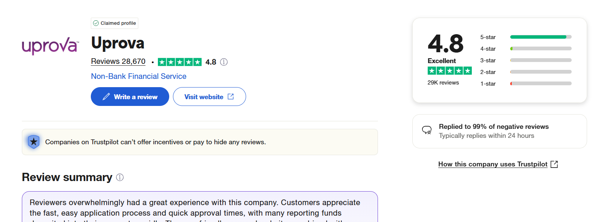Click the Trustpilot shield star icon

pos(34,142)
